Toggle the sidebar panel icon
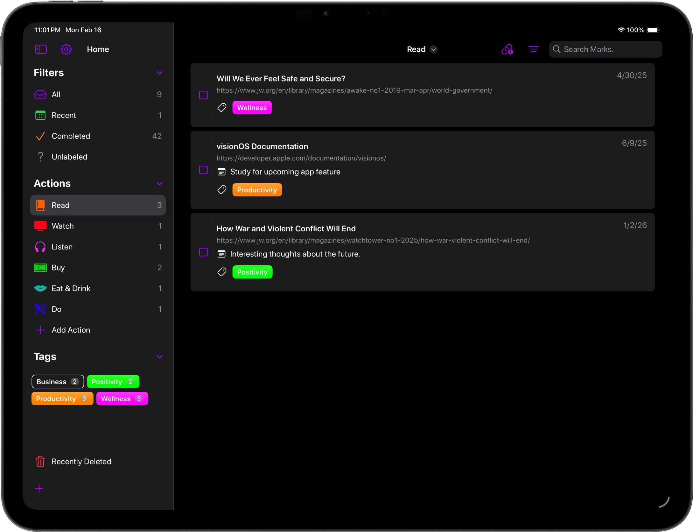The image size is (693, 532). 41,49
